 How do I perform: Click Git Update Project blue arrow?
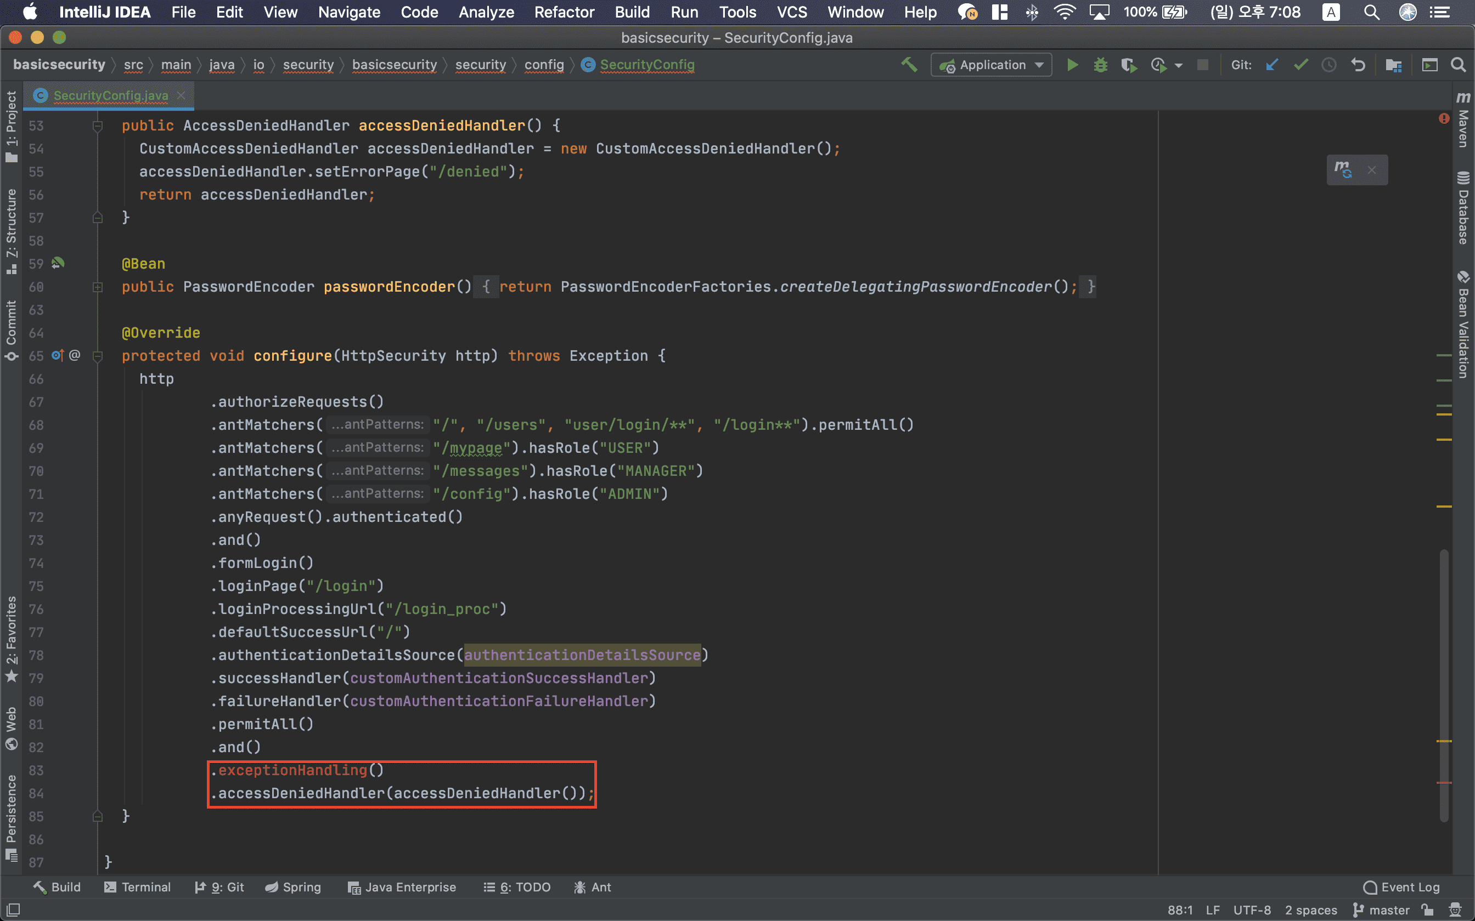click(1271, 65)
